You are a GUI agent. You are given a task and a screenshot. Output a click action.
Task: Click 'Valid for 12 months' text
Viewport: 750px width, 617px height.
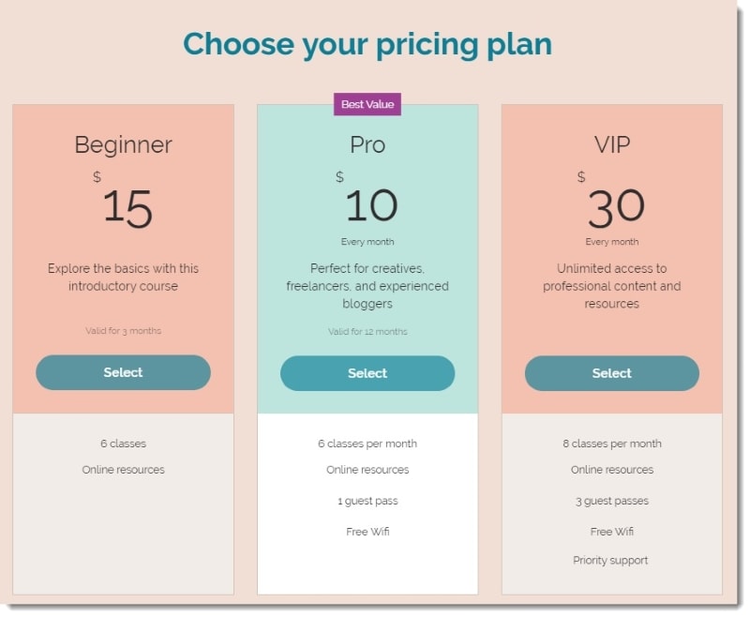367,331
